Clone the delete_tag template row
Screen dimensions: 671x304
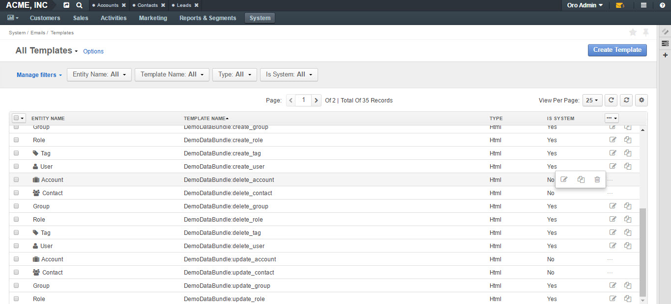(628, 232)
